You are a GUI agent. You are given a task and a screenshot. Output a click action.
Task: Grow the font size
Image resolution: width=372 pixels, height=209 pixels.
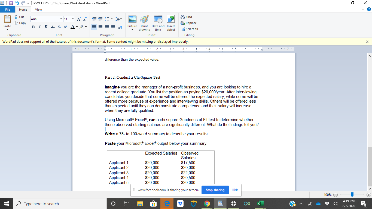click(79, 19)
